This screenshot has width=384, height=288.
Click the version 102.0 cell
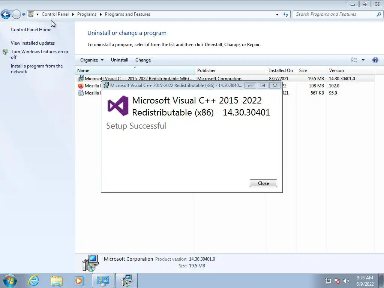(334, 86)
